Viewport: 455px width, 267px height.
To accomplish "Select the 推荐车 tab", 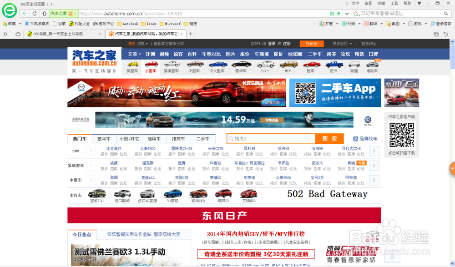I will (178, 139).
